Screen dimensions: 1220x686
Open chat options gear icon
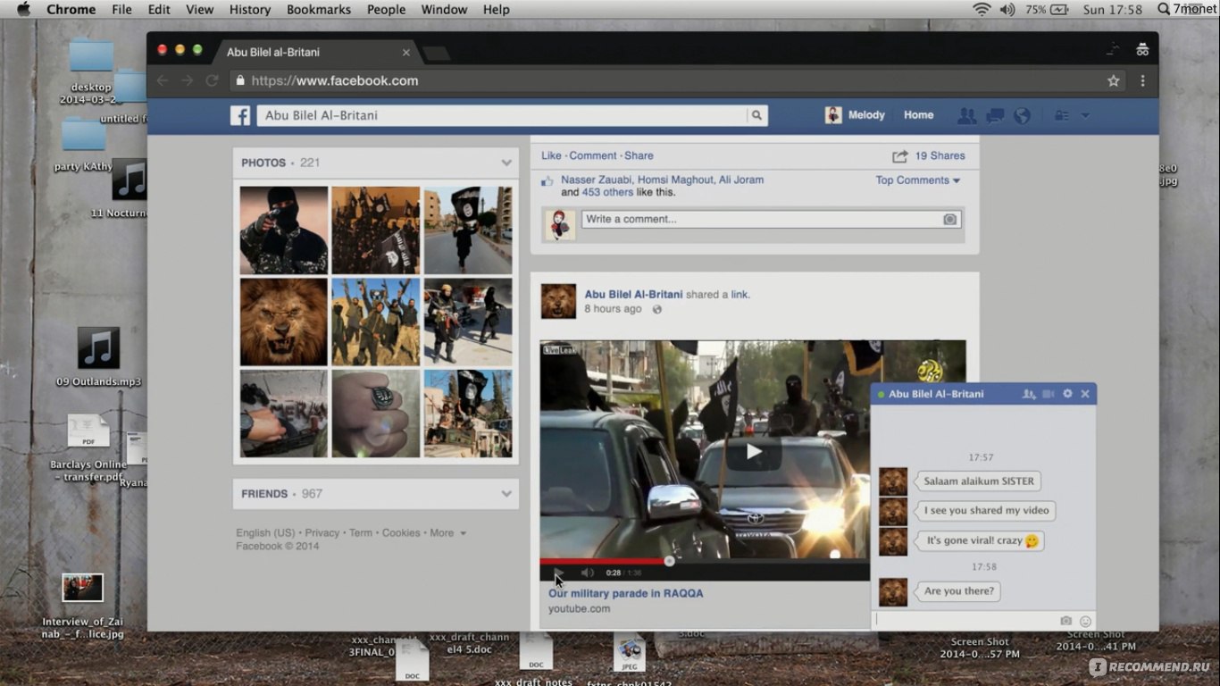1067,394
